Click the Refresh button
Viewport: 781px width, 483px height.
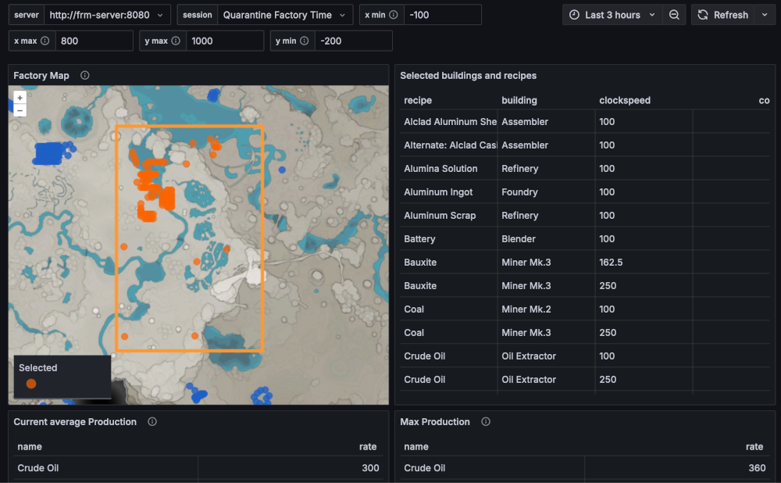coord(723,15)
